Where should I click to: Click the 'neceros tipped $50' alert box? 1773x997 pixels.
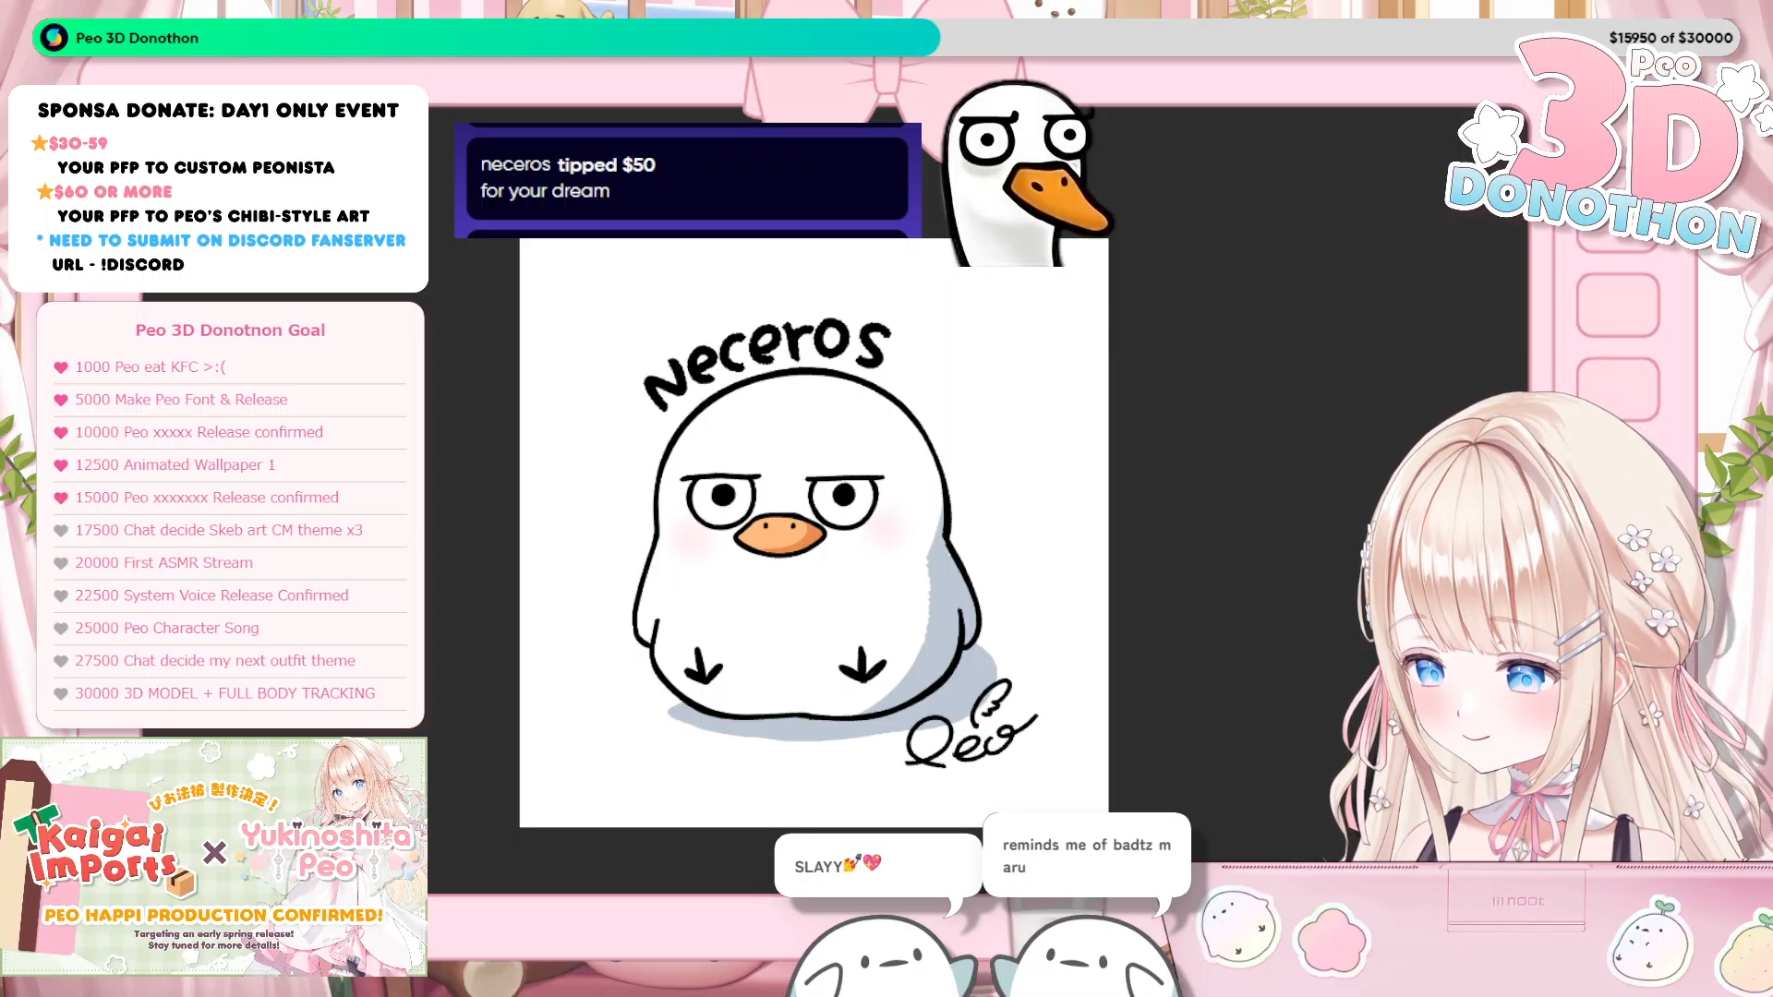[687, 178]
